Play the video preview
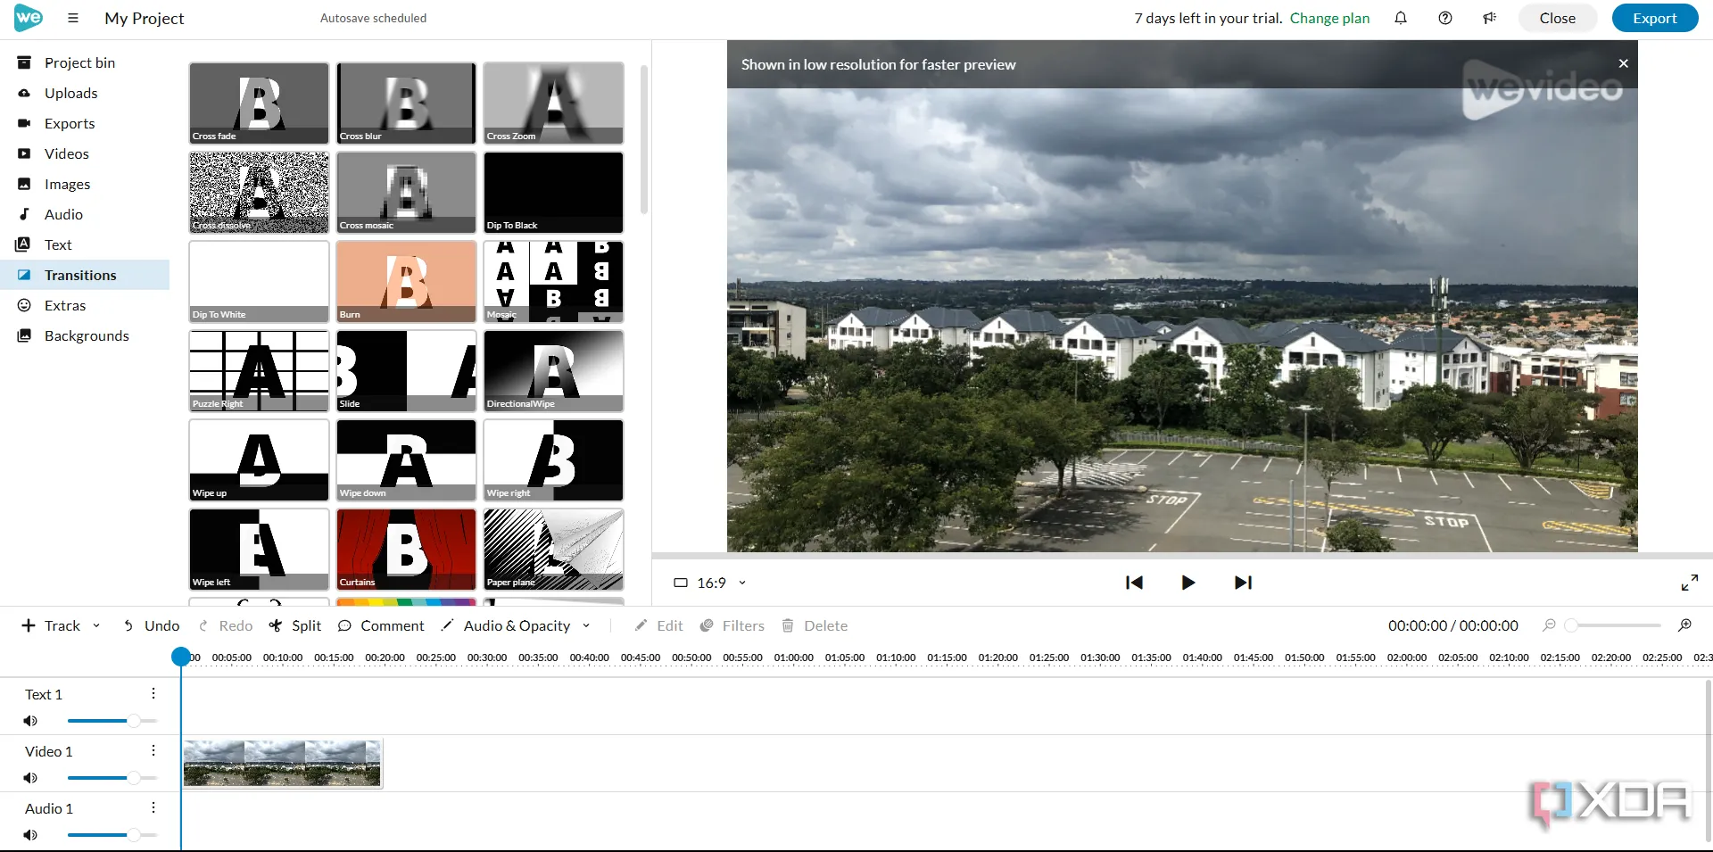Viewport: 1713px width, 852px height. pos(1188,583)
